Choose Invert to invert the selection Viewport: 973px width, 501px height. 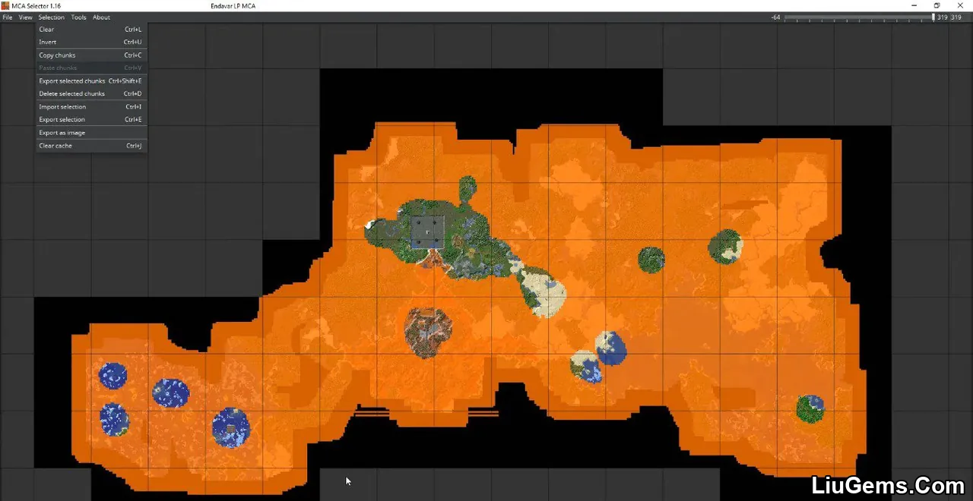(x=91, y=42)
